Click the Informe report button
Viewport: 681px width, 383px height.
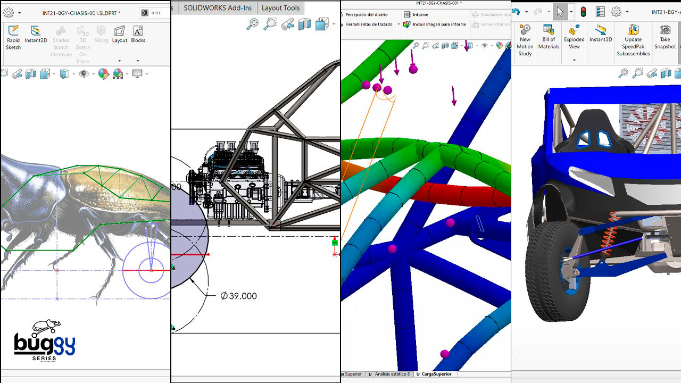pyautogui.click(x=416, y=15)
